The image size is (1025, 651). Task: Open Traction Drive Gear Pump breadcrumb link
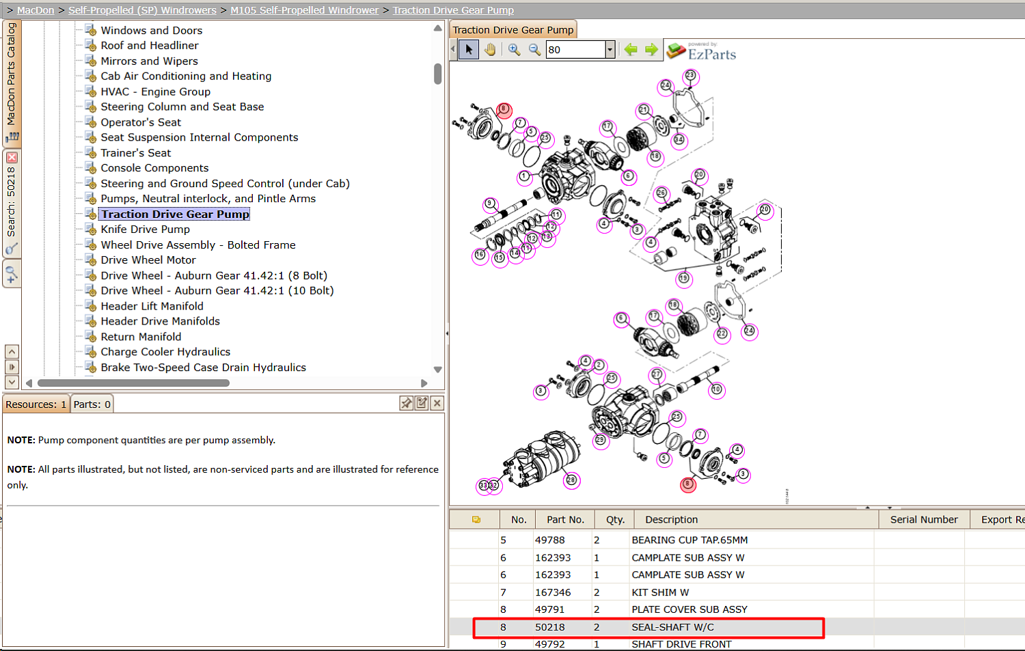click(x=453, y=10)
